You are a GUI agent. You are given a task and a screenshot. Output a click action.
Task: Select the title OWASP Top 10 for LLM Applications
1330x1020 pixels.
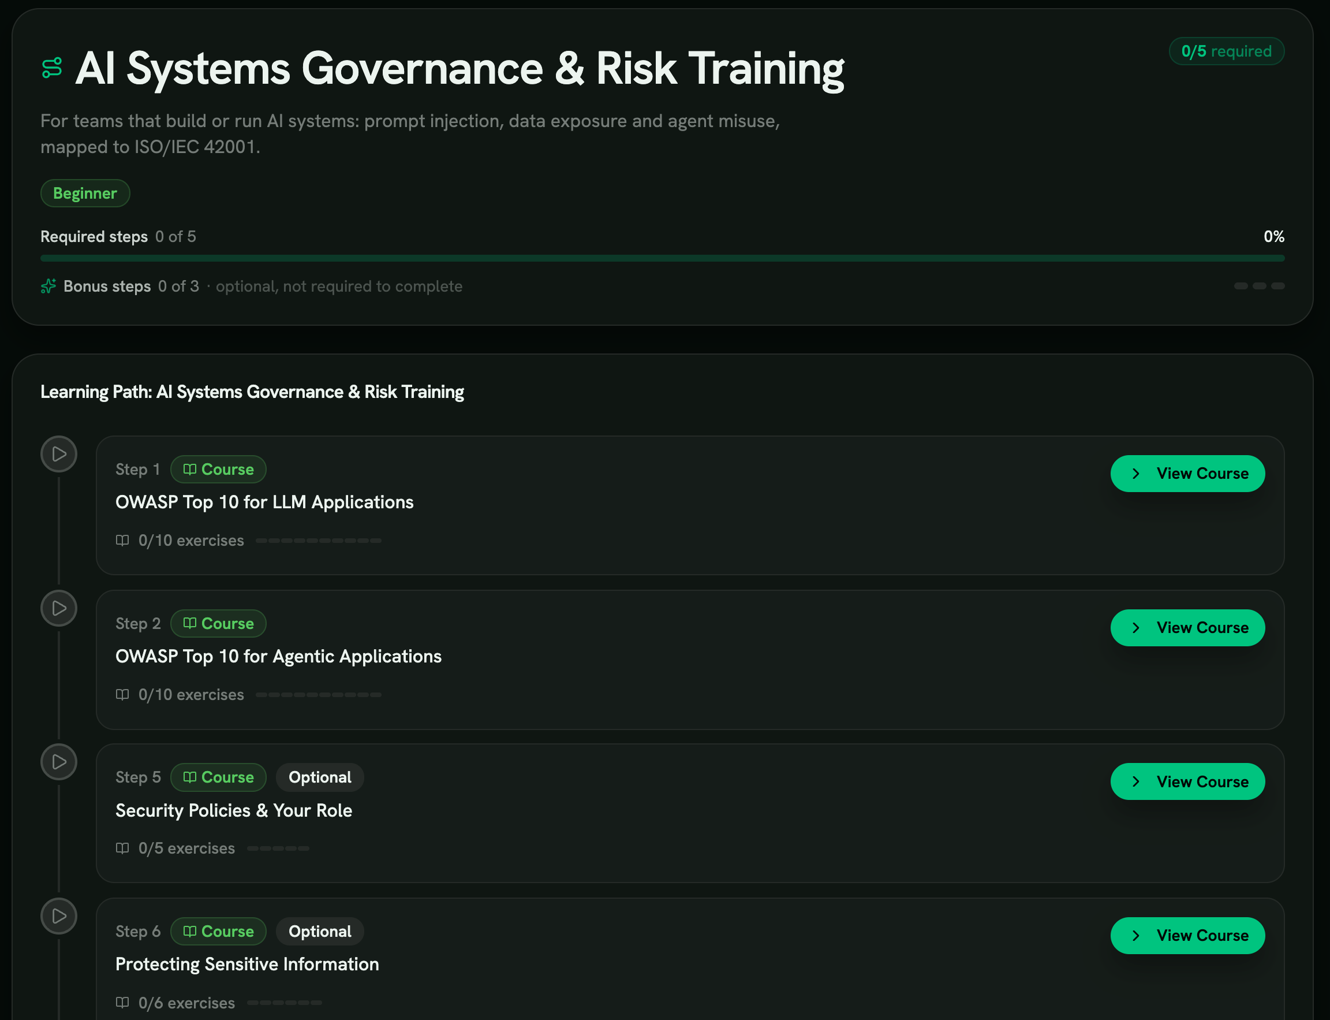tap(264, 502)
